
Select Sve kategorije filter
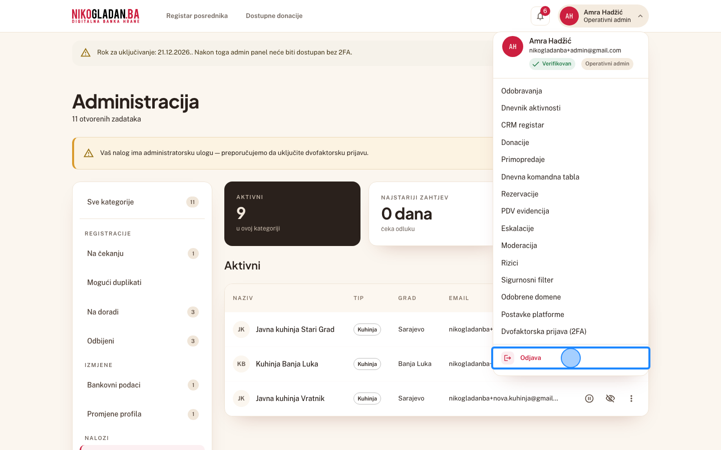point(142,202)
